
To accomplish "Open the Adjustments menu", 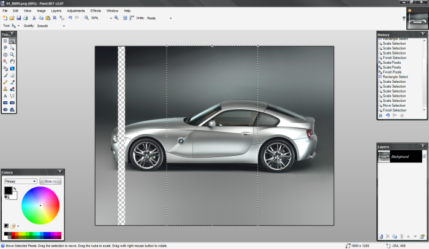I will pos(76,10).
